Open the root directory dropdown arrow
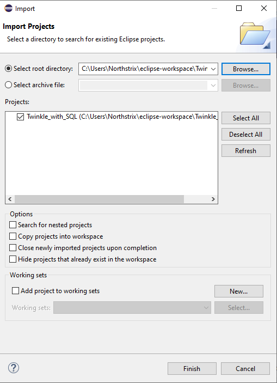Screen dimensions: 277x383 213,69
